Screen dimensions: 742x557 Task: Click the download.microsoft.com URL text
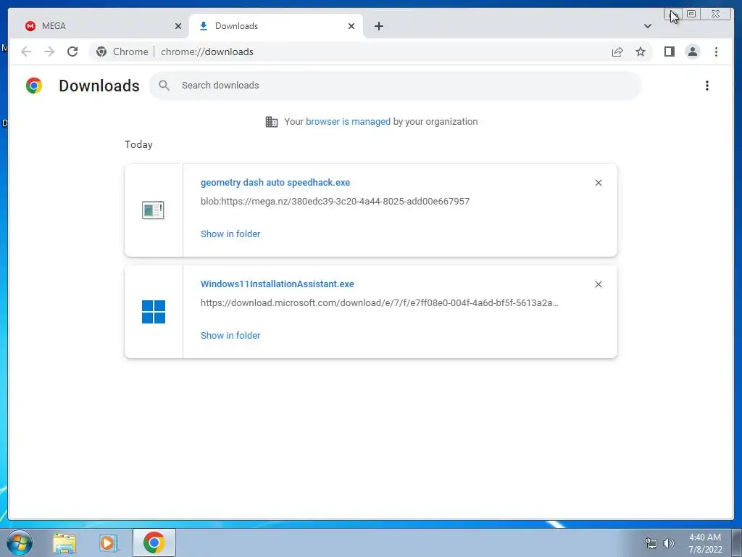pos(380,302)
